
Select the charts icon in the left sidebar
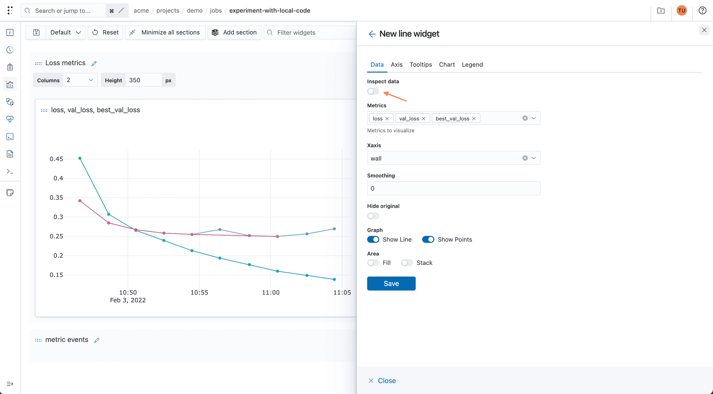pos(10,84)
